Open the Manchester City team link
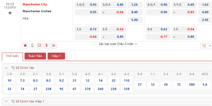 click(x=35, y=4)
